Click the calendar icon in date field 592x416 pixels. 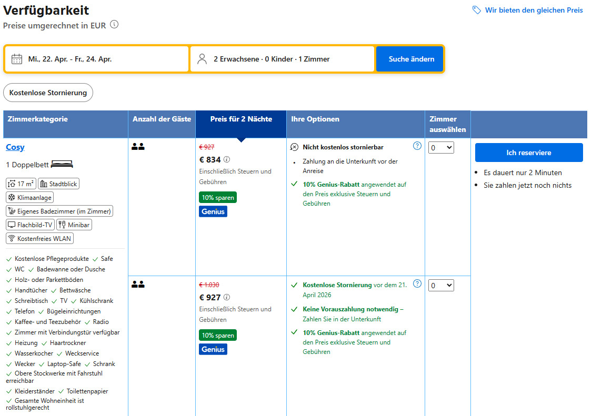[x=17, y=59]
